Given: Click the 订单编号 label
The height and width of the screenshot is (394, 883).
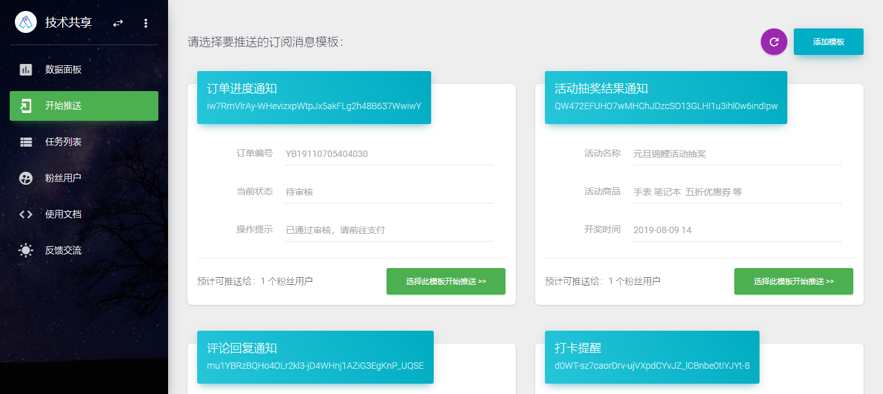Looking at the screenshot, I should tap(255, 154).
